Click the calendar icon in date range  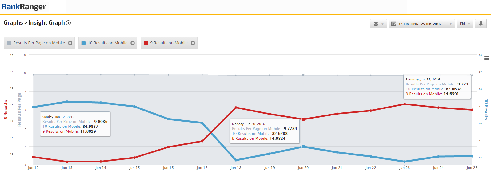(394, 24)
